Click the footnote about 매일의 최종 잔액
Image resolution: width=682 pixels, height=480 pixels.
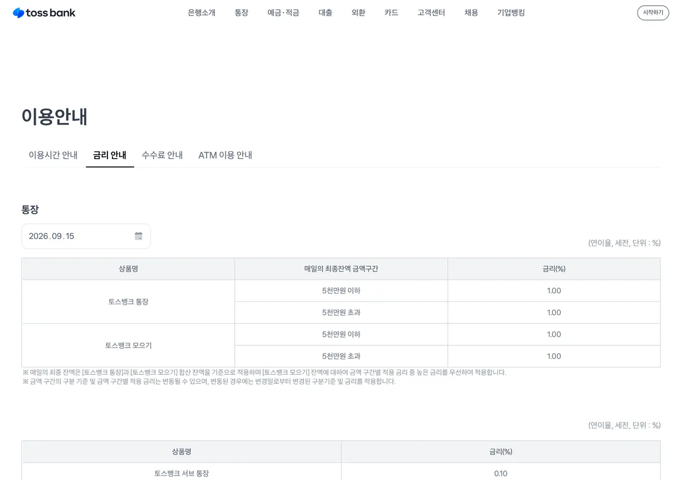(264, 372)
